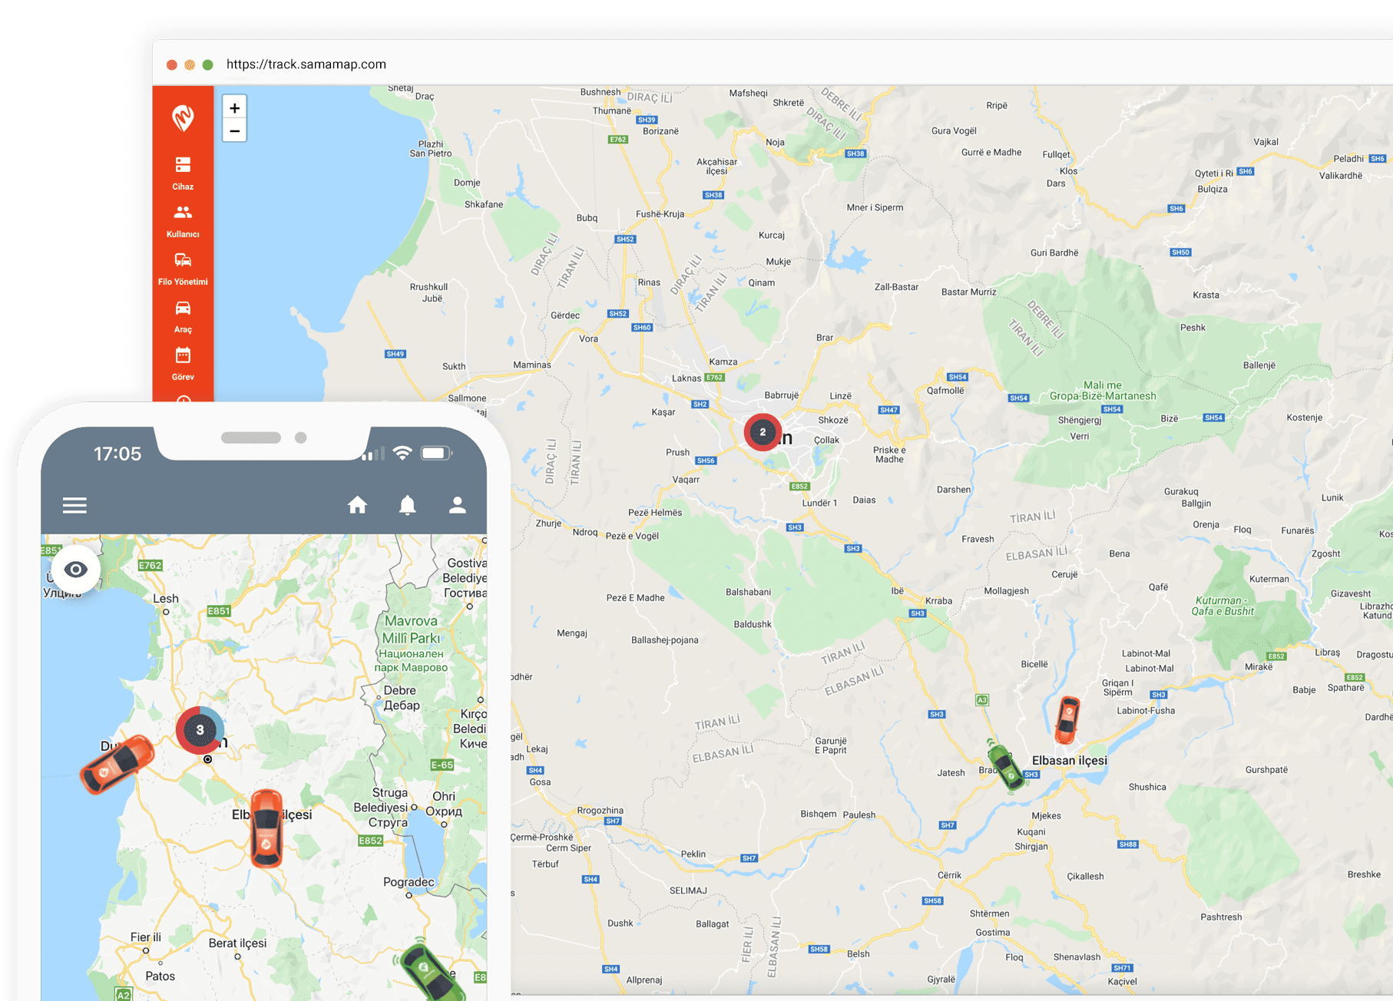Click the Kamza label on the map
The height and width of the screenshot is (1001, 1393).
[723, 362]
